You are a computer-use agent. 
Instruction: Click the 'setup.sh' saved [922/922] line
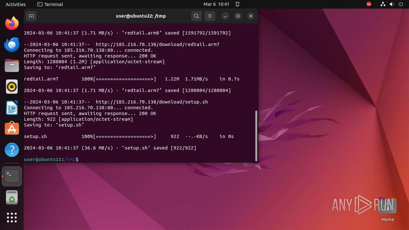point(110,148)
